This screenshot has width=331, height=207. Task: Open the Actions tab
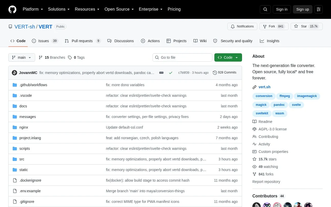pos(150,41)
